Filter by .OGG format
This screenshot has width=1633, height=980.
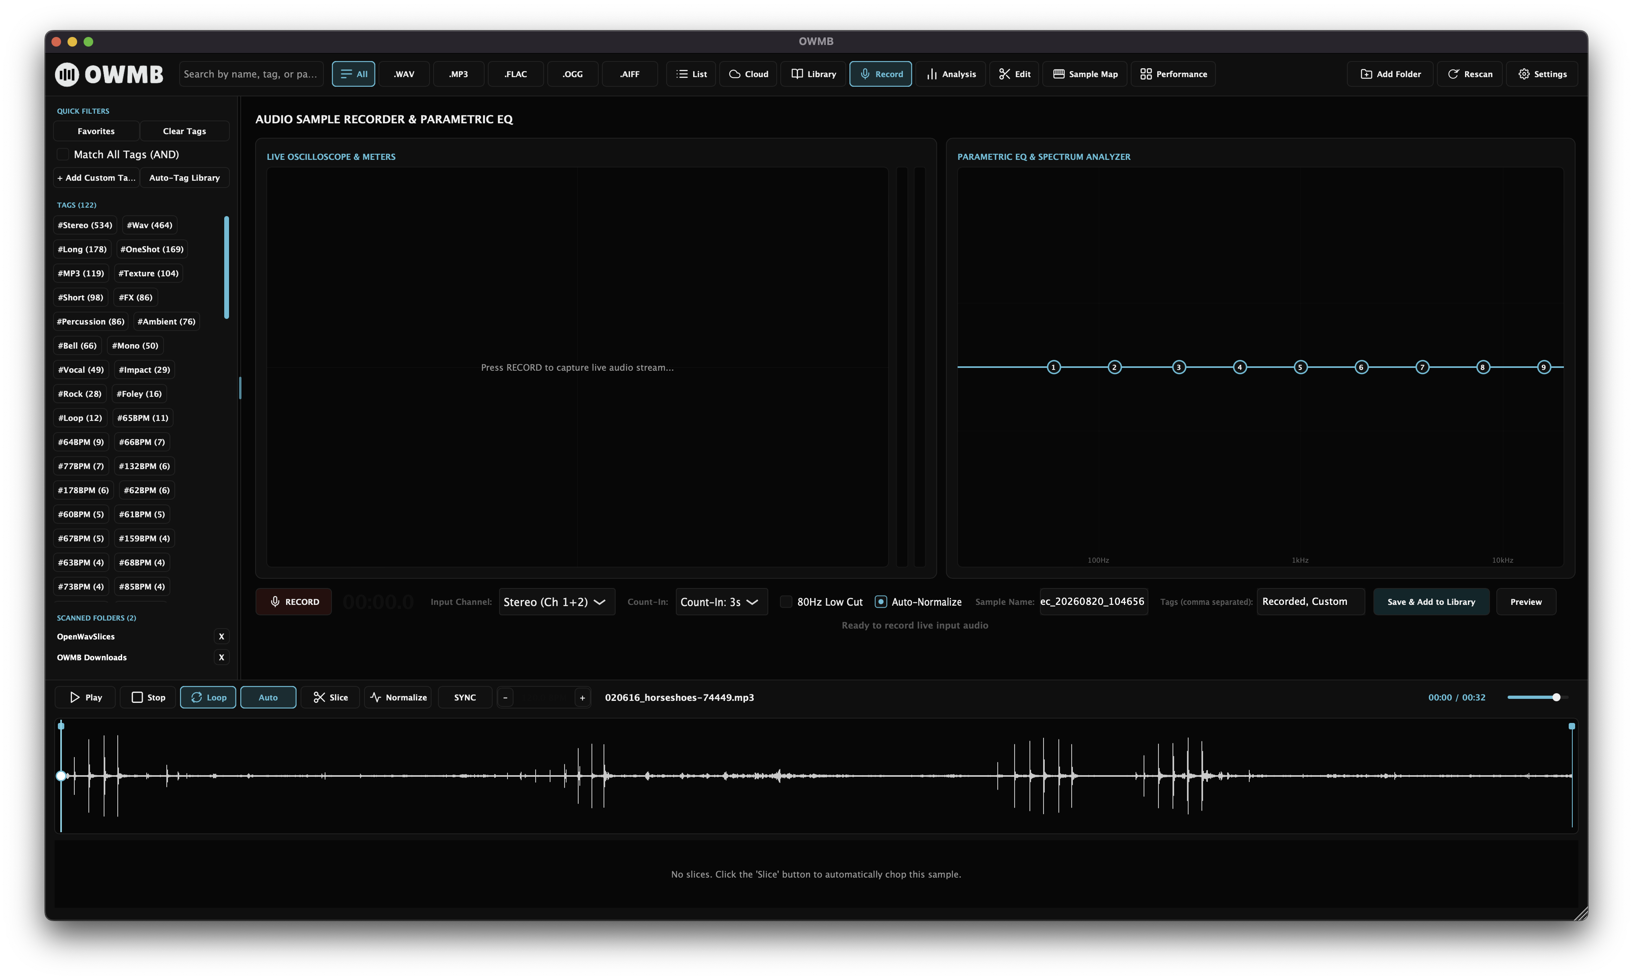573,74
